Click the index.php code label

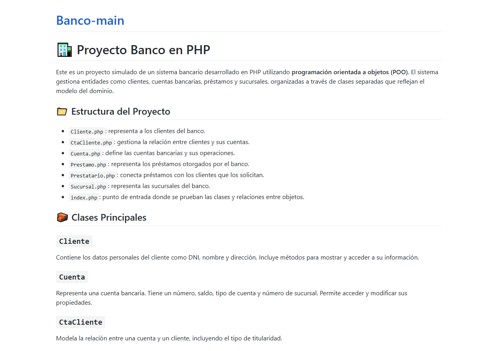pyautogui.click(x=84, y=197)
